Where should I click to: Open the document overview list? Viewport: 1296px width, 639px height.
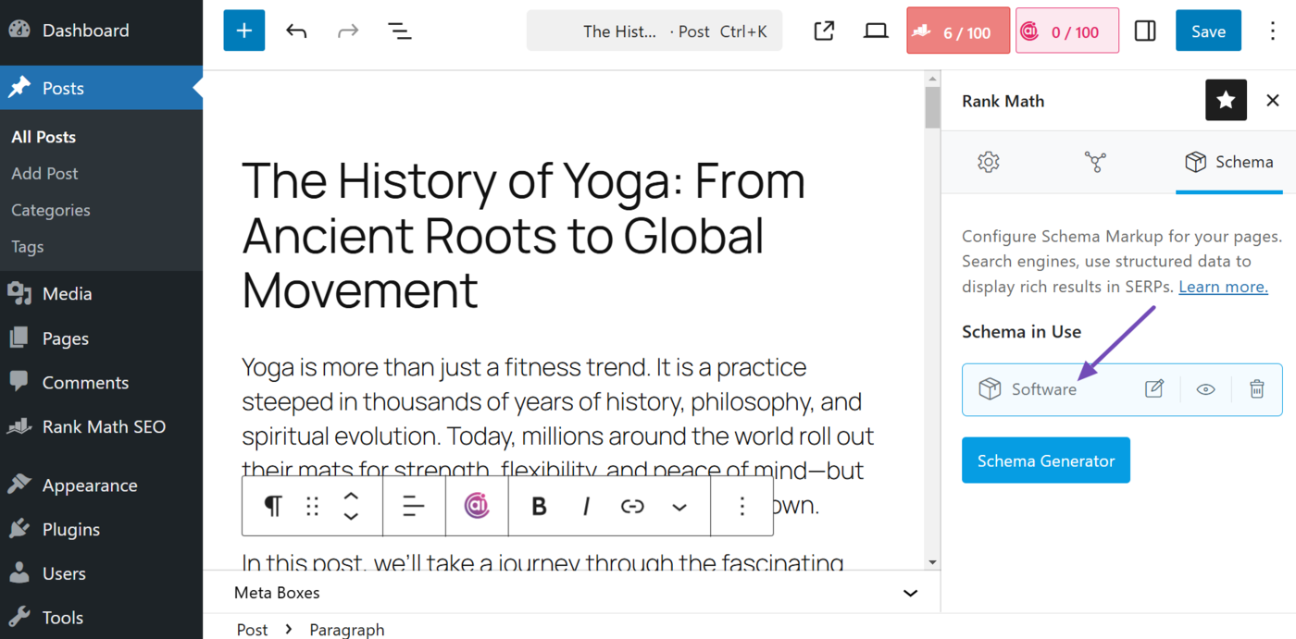pos(400,31)
